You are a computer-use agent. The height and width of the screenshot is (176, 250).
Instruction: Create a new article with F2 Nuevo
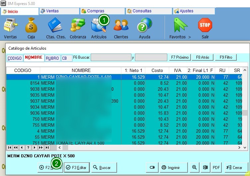coord(50,167)
